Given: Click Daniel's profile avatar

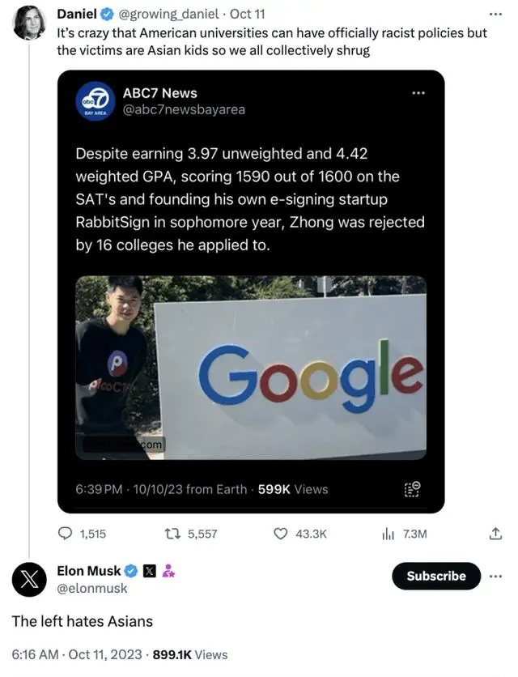Looking at the screenshot, I should [x=29, y=22].
